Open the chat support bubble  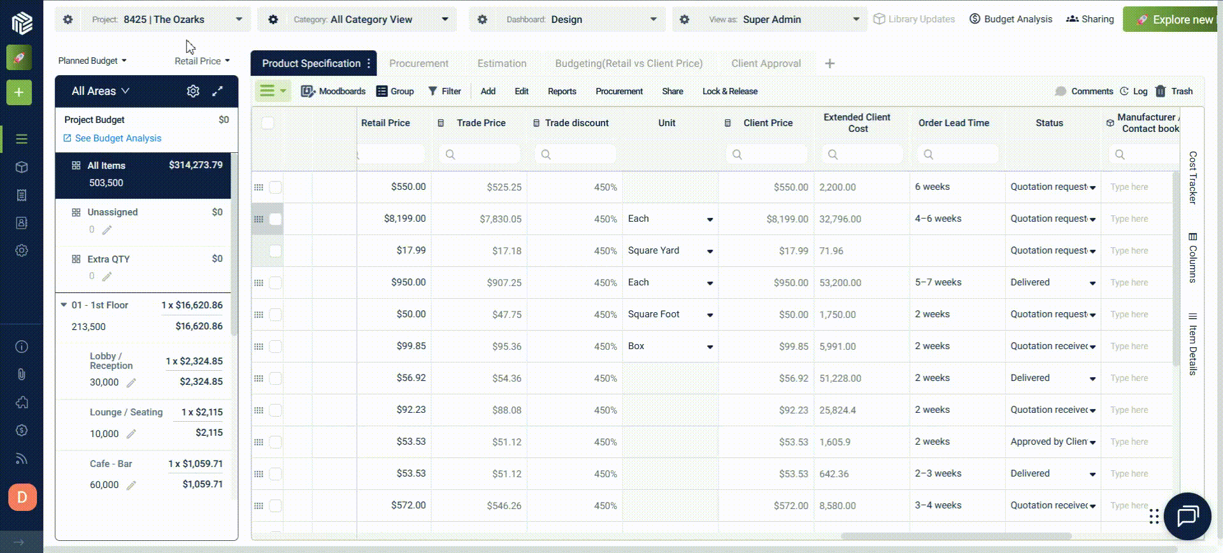1187,516
